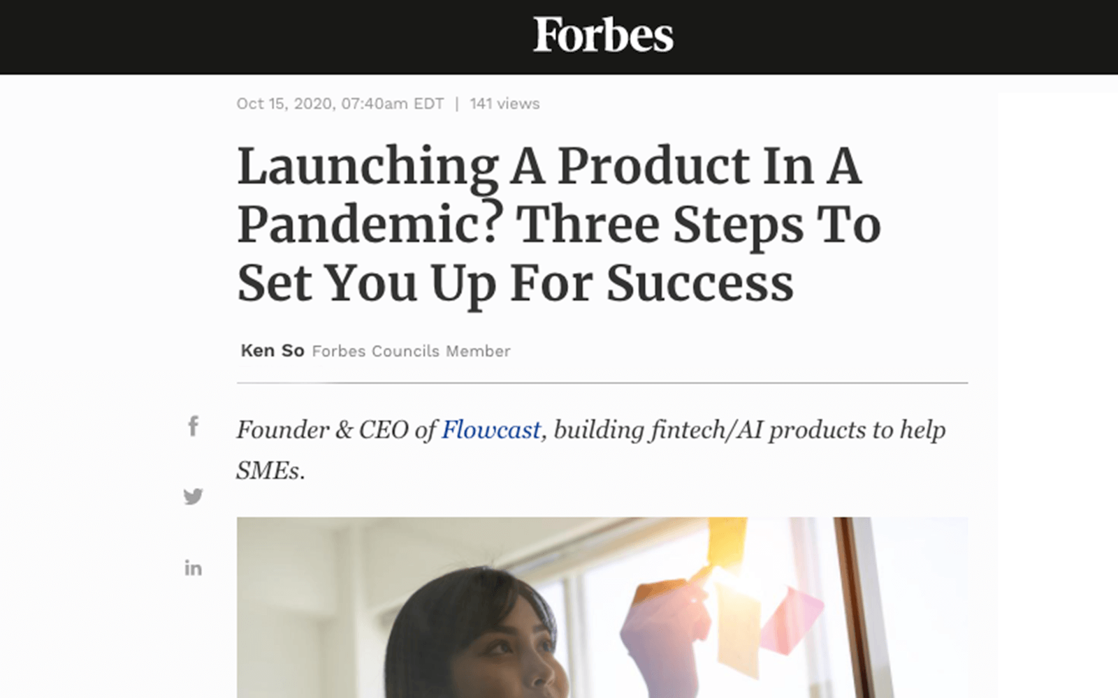Click the word "SMEs" in the bio
Viewport: 1118px width, 698px height.
(x=268, y=471)
